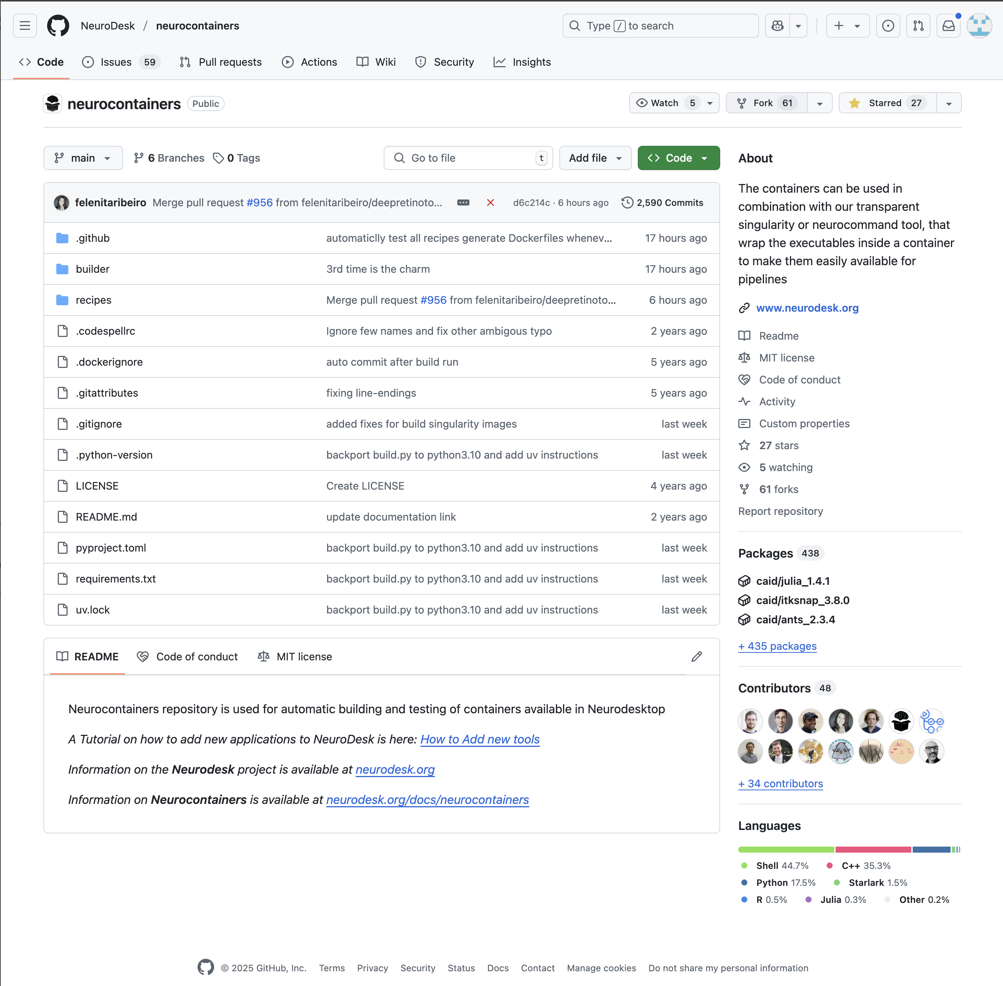Image resolution: width=1003 pixels, height=986 pixels.
Task: Click the failed status red X icon
Action: click(x=490, y=202)
